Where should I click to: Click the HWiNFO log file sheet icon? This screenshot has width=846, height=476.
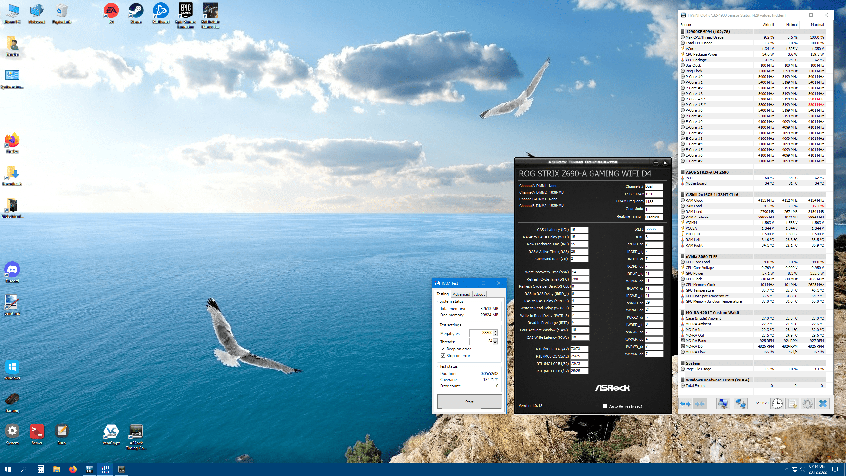pos(792,404)
